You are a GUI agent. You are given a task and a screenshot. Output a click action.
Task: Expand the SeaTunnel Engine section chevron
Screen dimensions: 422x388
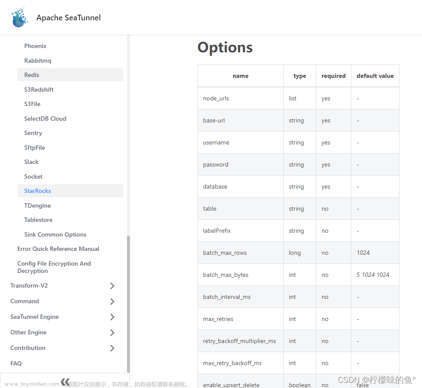click(112, 317)
